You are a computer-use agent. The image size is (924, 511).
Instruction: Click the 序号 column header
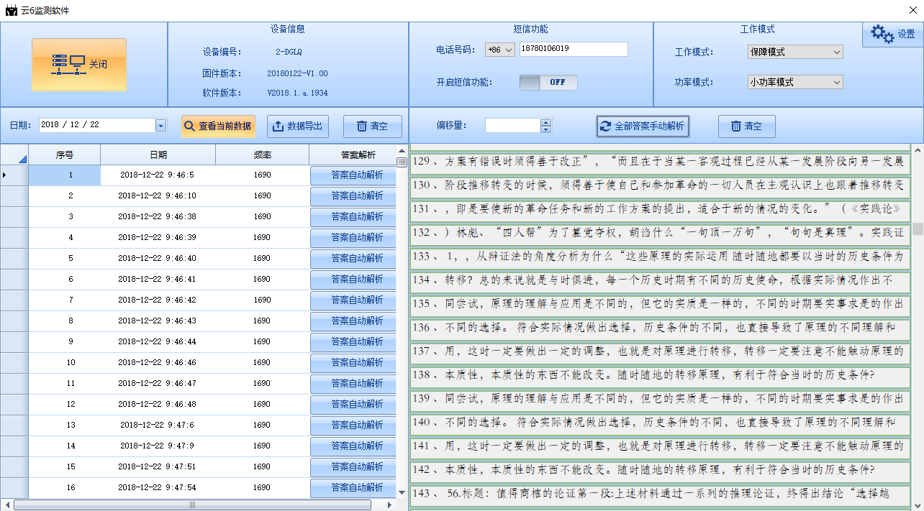click(65, 155)
